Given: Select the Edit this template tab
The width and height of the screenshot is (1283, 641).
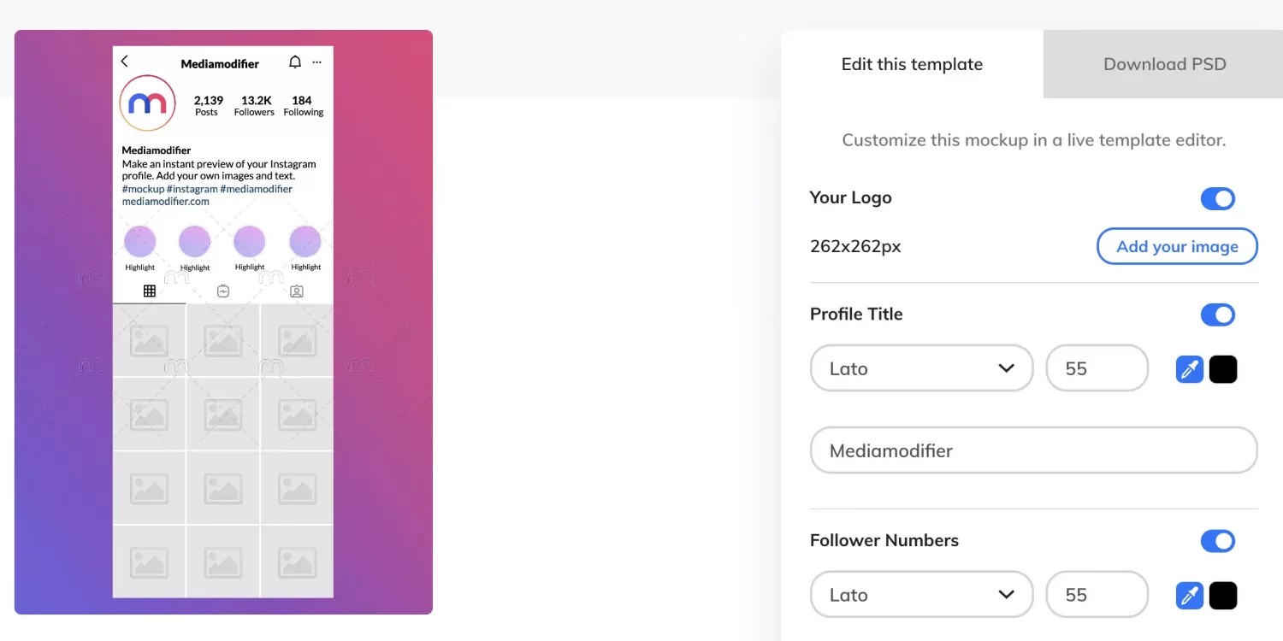Looking at the screenshot, I should coord(912,64).
